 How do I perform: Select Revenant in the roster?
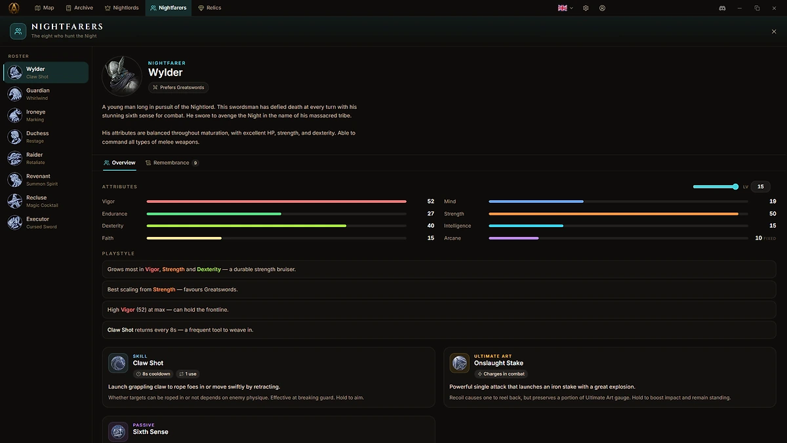[46, 180]
